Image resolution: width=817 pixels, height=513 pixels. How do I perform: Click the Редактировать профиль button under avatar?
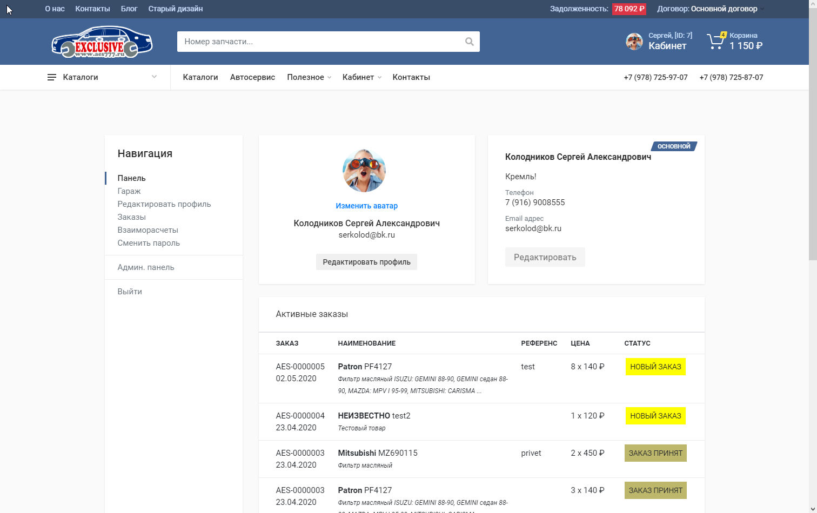click(x=366, y=262)
